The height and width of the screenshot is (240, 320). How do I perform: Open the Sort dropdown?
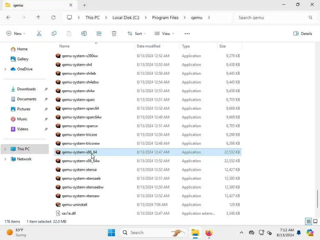click(137, 34)
